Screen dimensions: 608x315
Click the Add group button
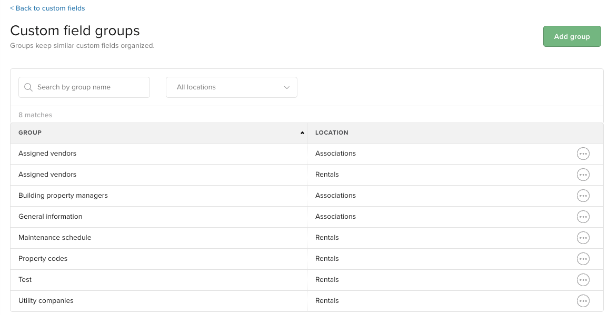coord(572,36)
